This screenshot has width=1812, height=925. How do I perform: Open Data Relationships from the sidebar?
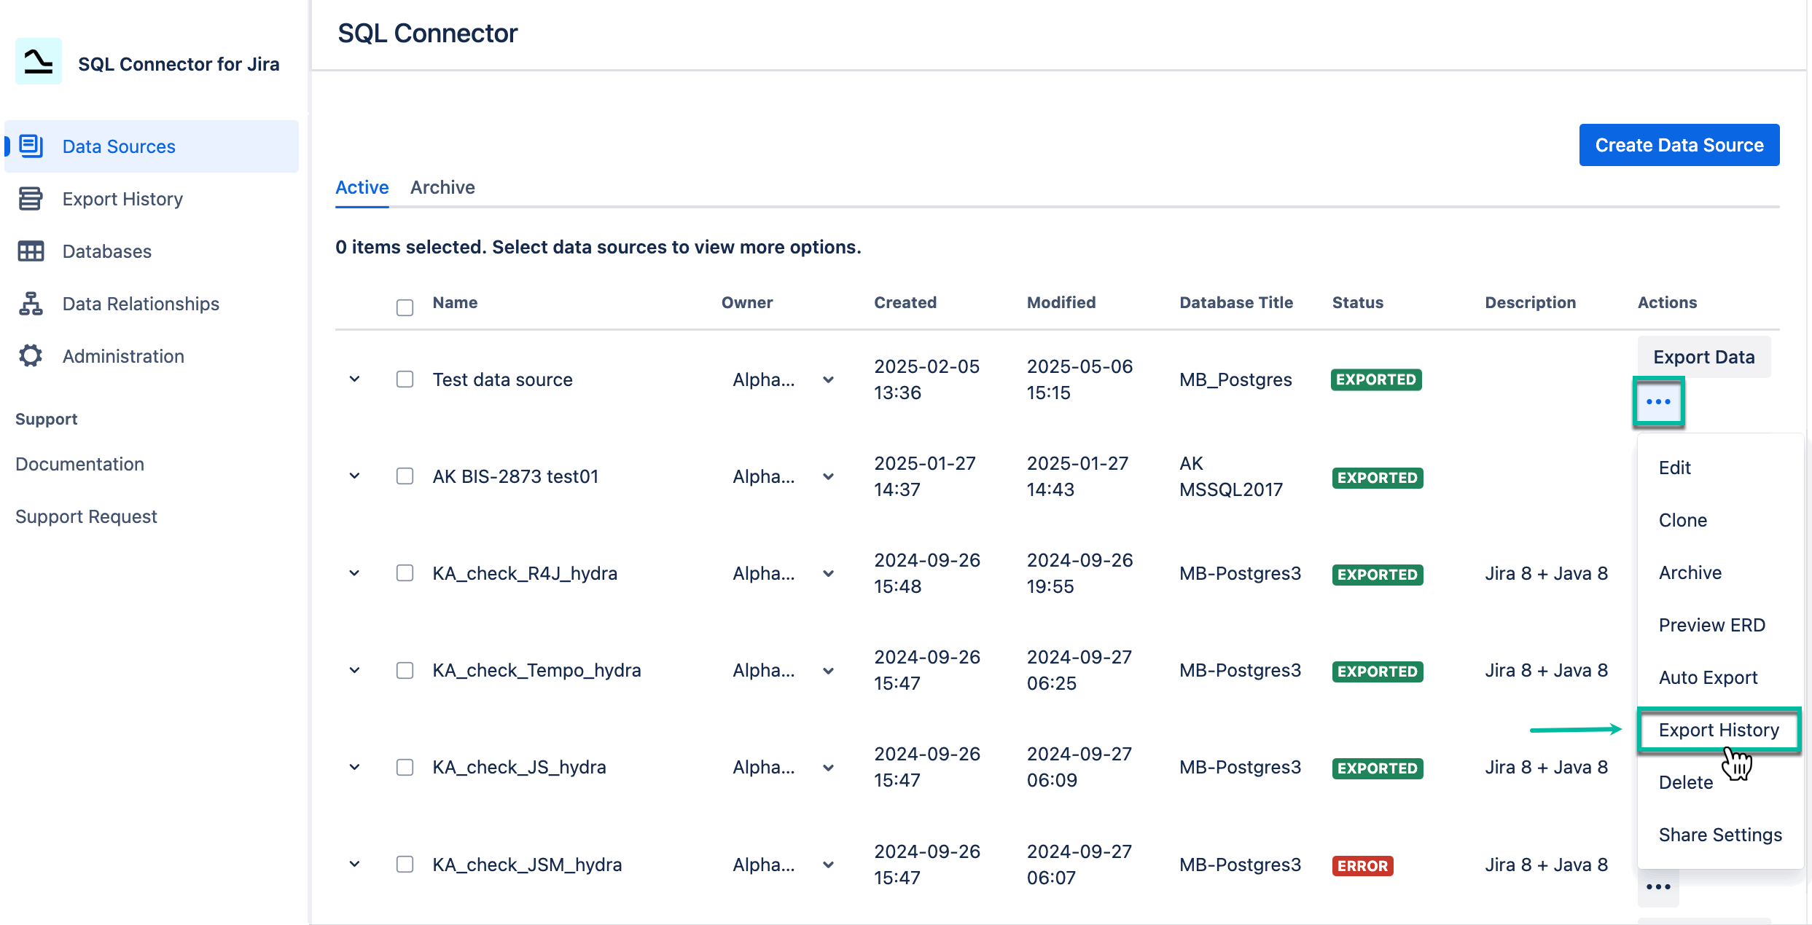click(141, 303)
